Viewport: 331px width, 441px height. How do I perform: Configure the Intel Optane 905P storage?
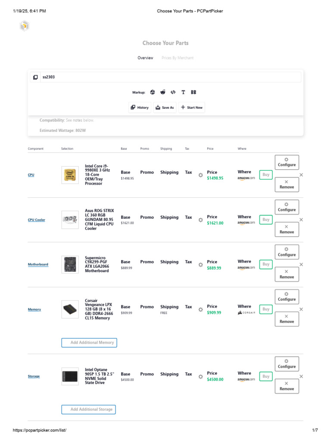coord(287,364)
